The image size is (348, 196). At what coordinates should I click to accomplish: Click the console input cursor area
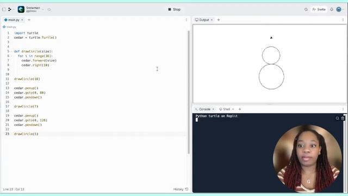(x=197, y=120)
